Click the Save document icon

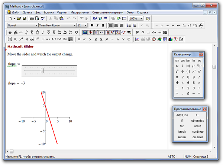tap(25, 18)
